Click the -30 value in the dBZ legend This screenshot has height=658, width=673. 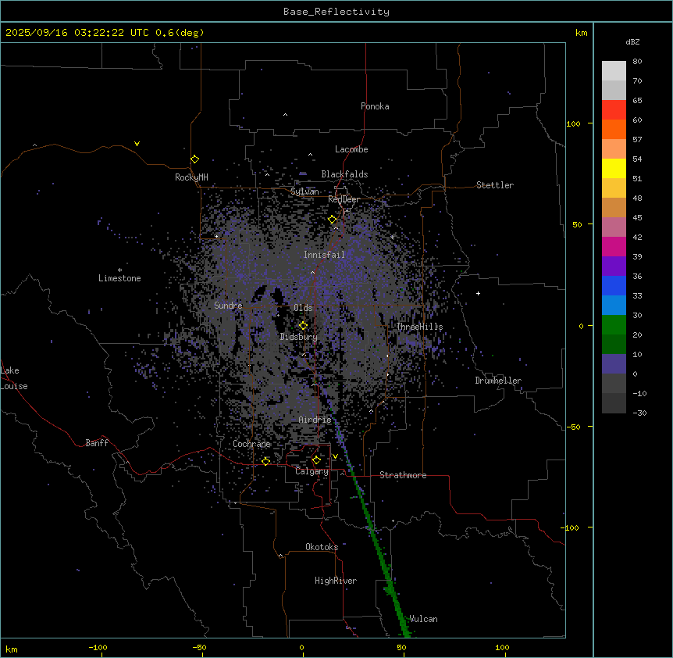[x=639, y=413]
